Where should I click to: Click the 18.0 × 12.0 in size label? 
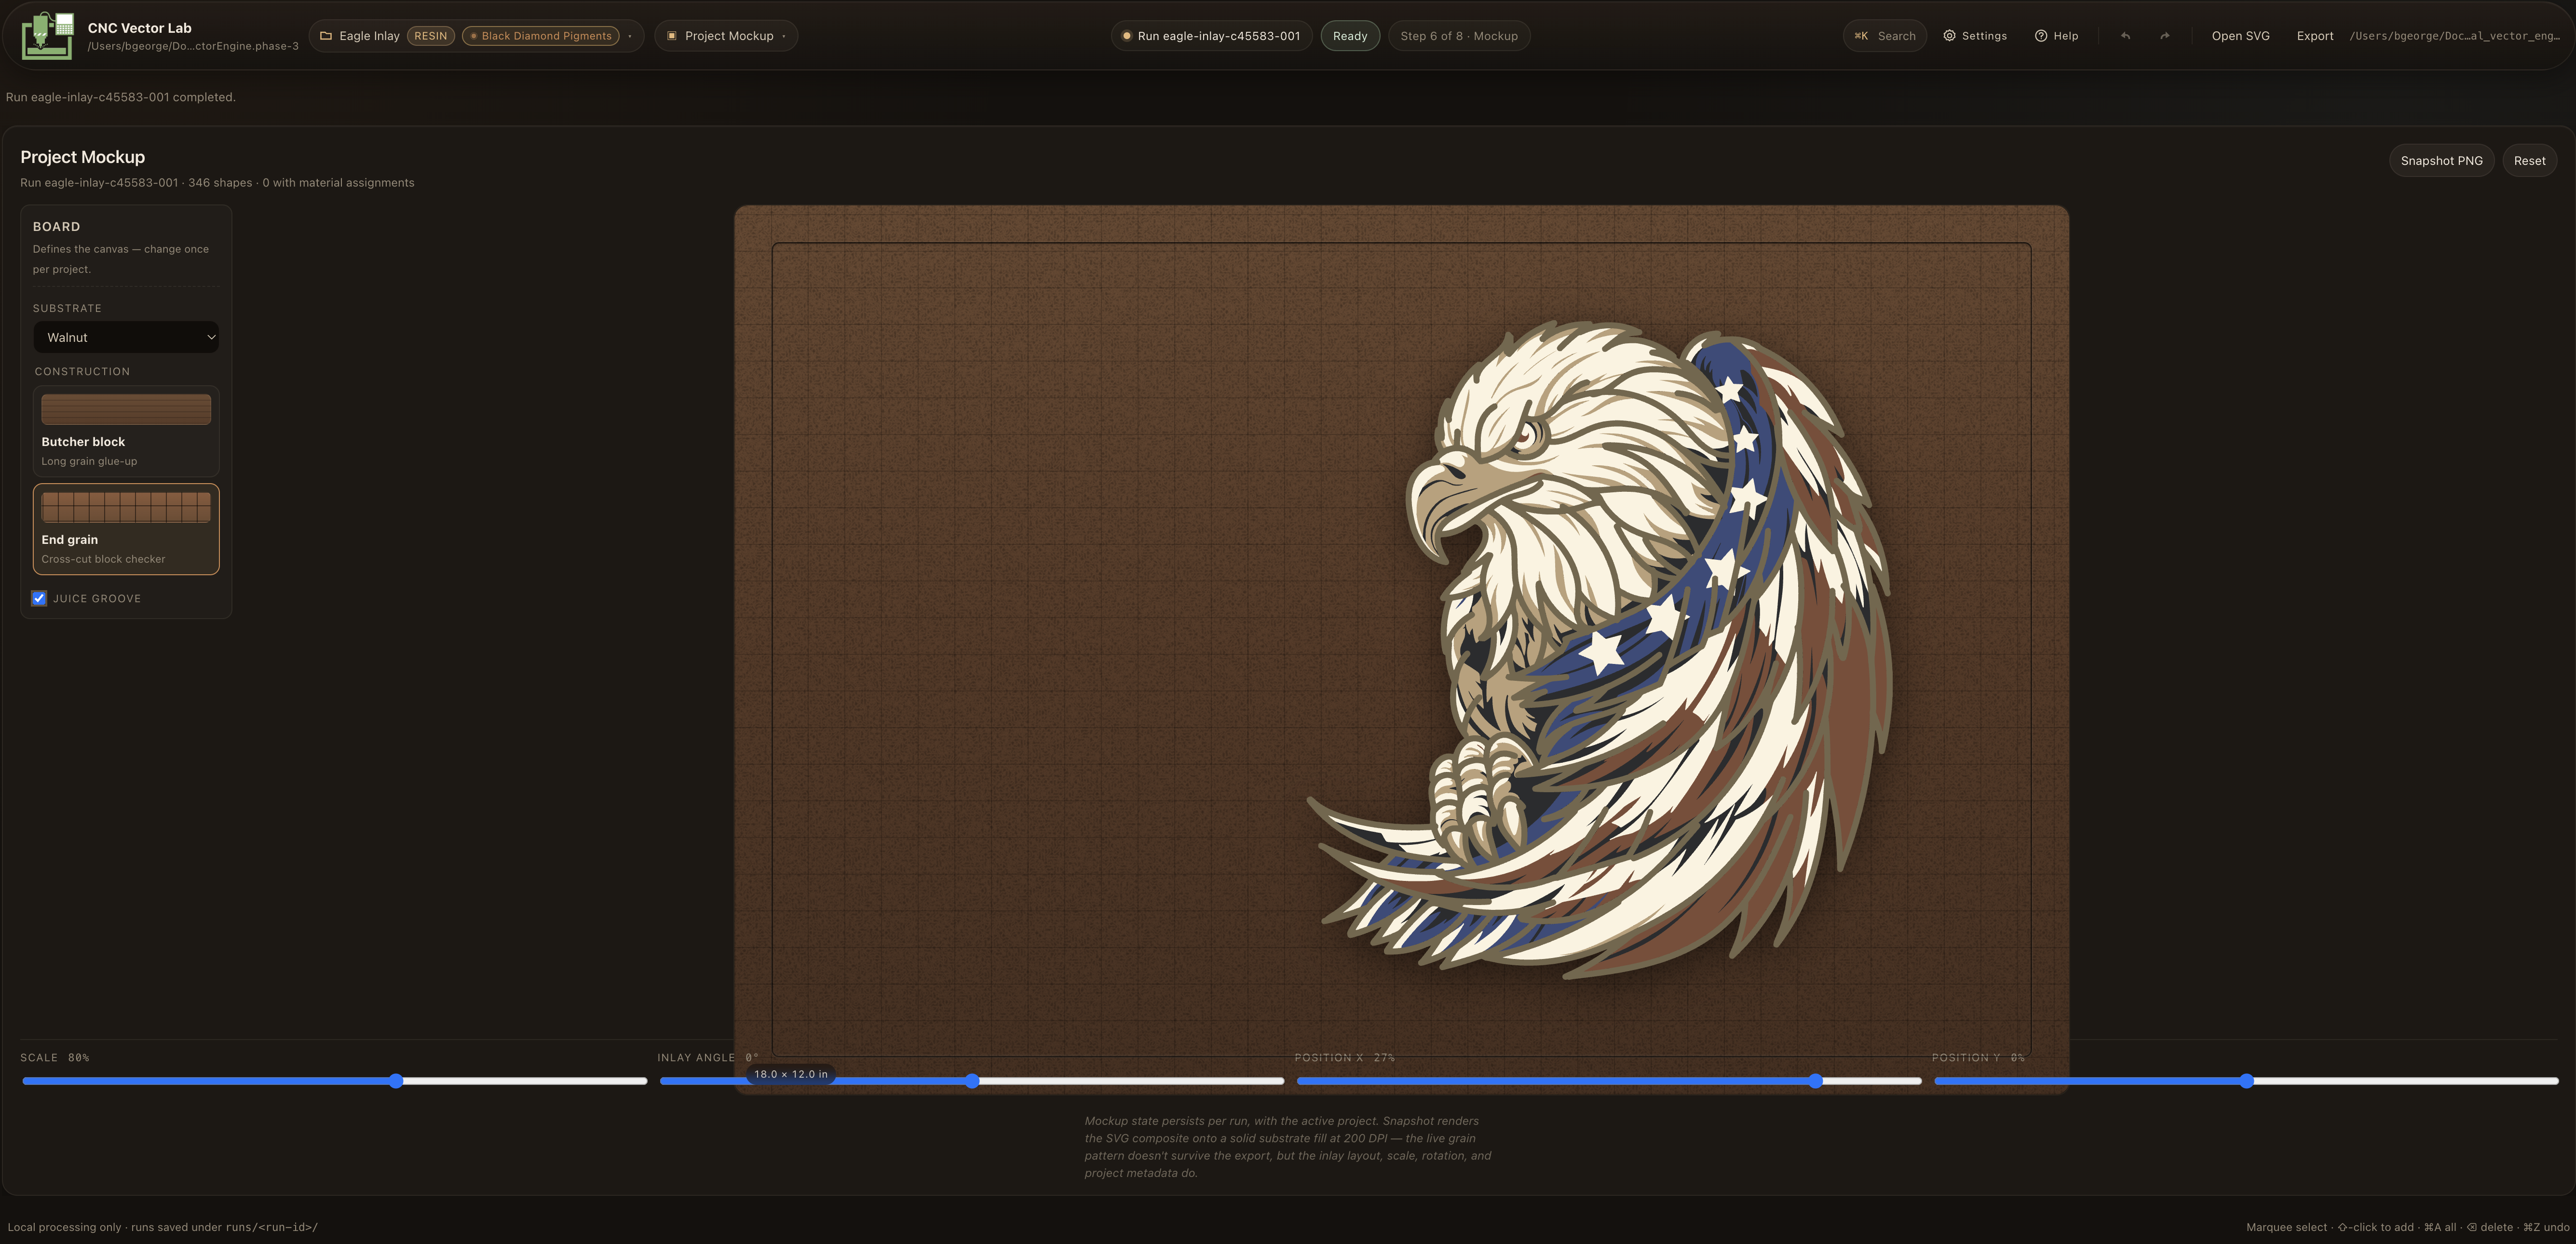[790, 1074]
